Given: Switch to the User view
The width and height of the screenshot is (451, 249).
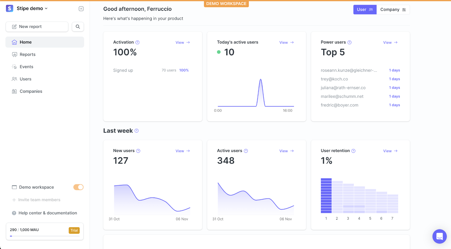Looking at the screenshot, I should pos(365,10).
